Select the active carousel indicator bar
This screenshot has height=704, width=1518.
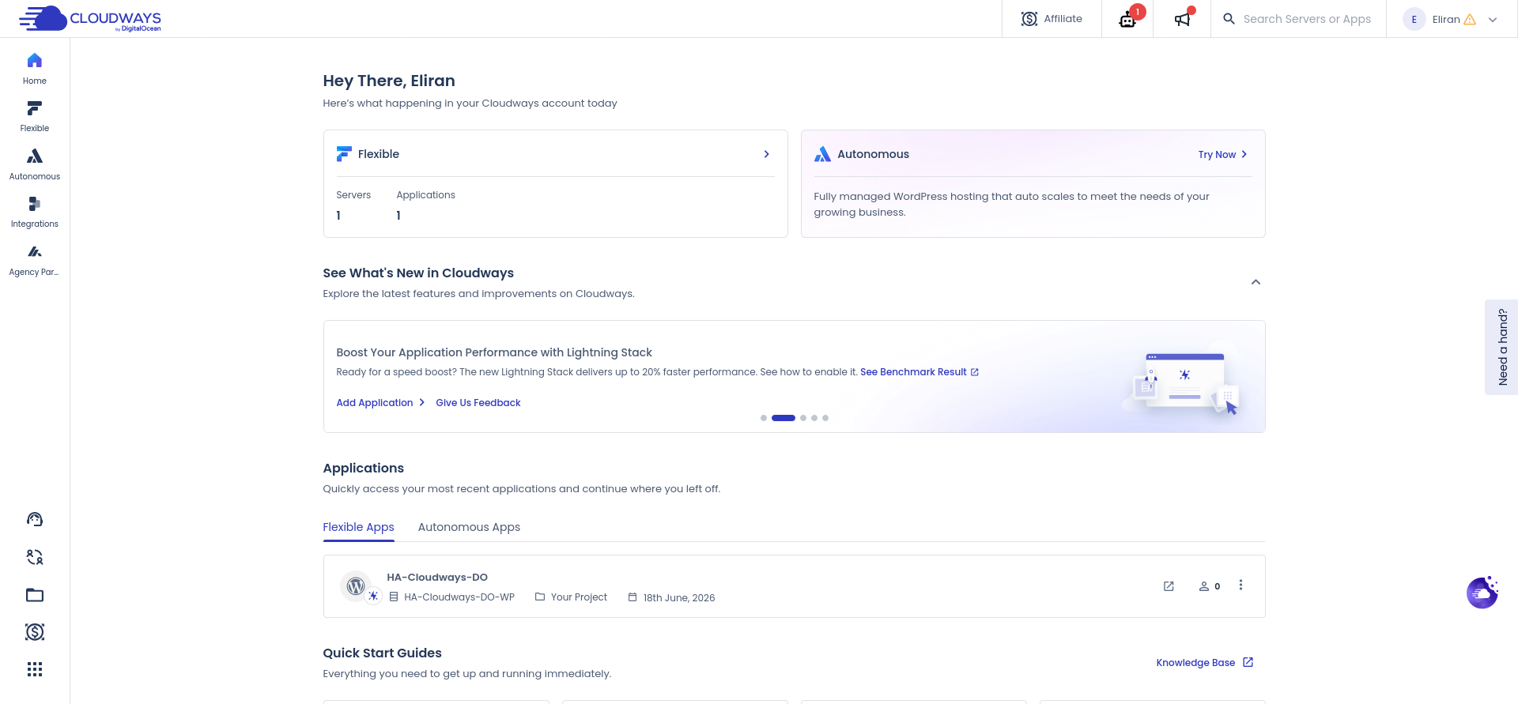coord(784,418)
